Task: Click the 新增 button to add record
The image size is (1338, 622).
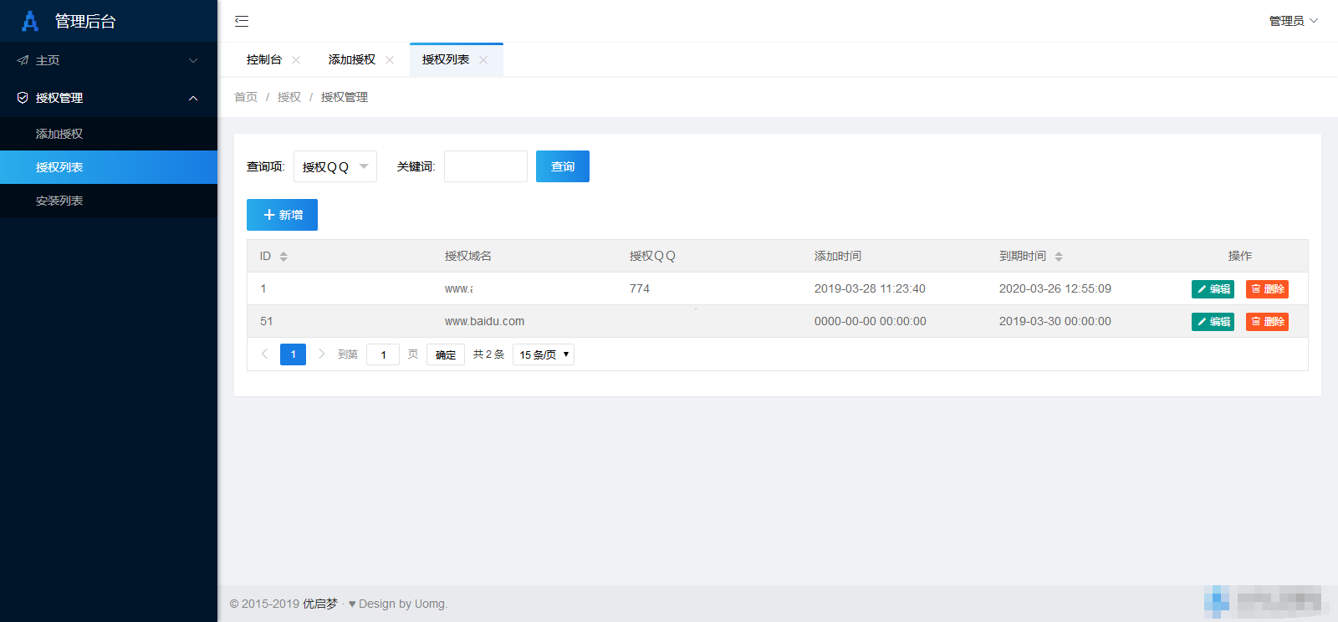Action: (x=282, y=215)
